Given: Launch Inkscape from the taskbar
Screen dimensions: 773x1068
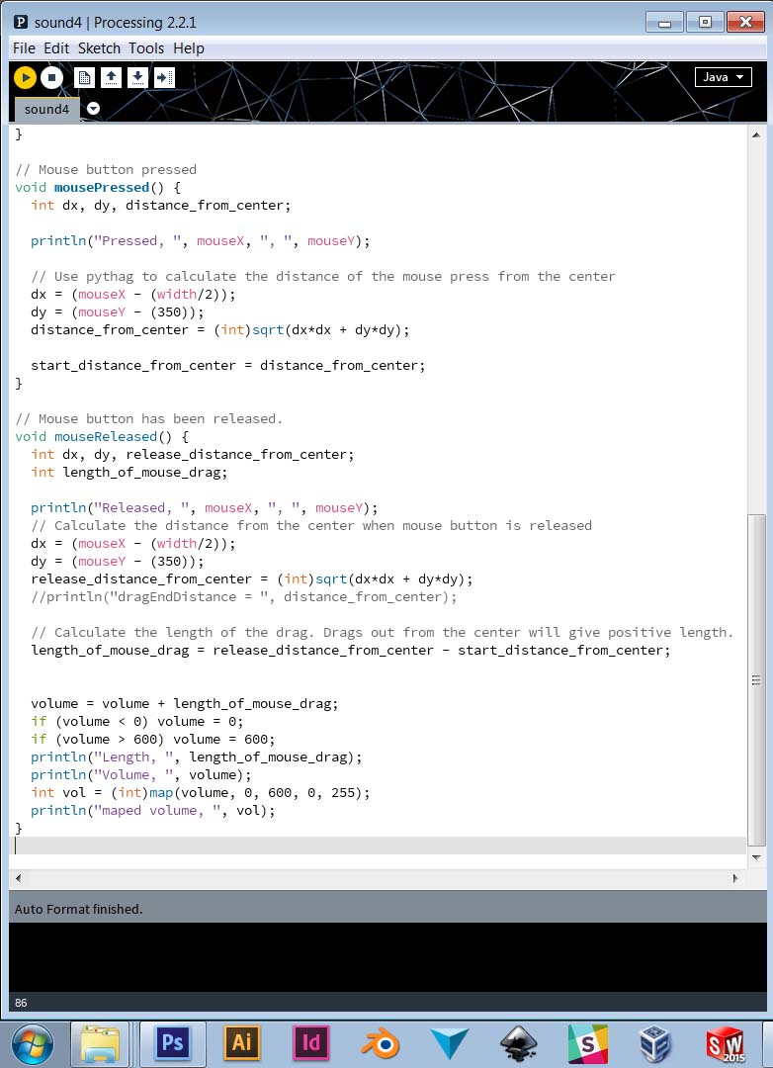Looking at the screenshot, I should [x=518, y=1044].
